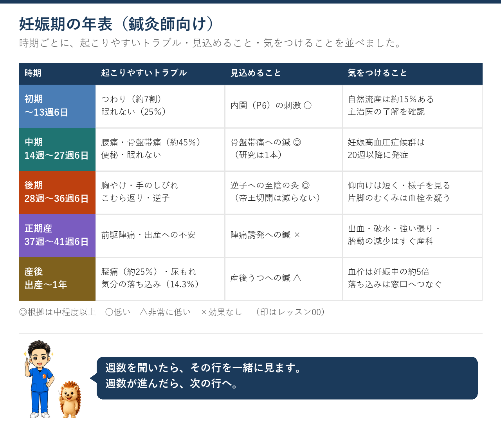This screenshot has width=501, height=423.
Task: Click the cell "骨盤帯痛への鍼 ◎"
Action: [283, 149]
